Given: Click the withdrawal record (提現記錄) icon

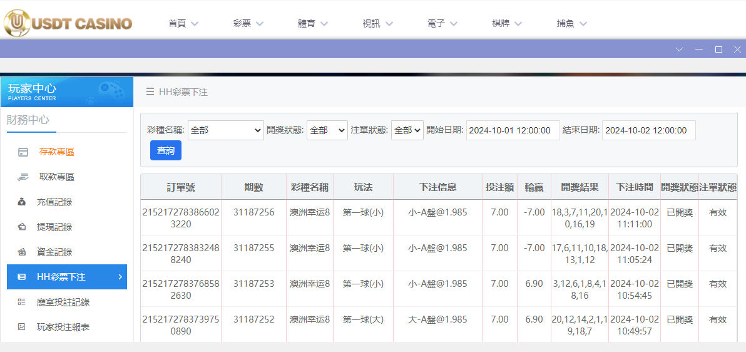Looking at the screenshot, I should pyautogui.click(x=22, y=227).
